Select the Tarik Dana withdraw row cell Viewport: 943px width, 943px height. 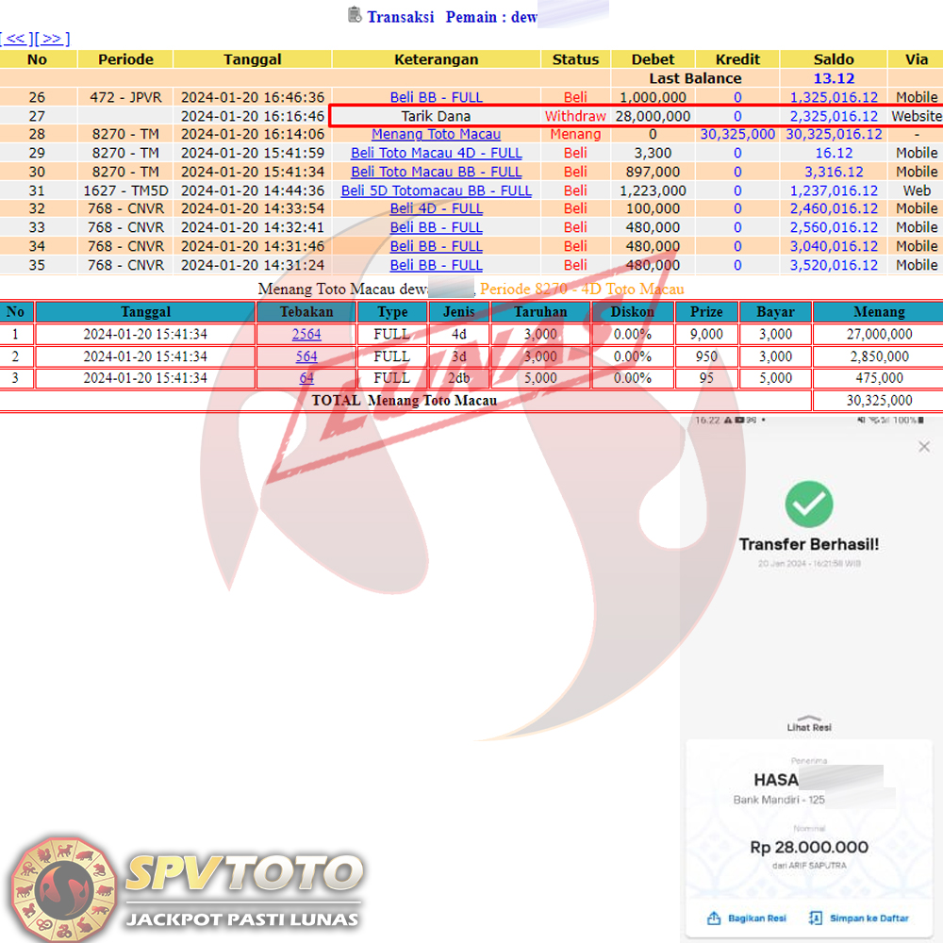click(436, 116)
